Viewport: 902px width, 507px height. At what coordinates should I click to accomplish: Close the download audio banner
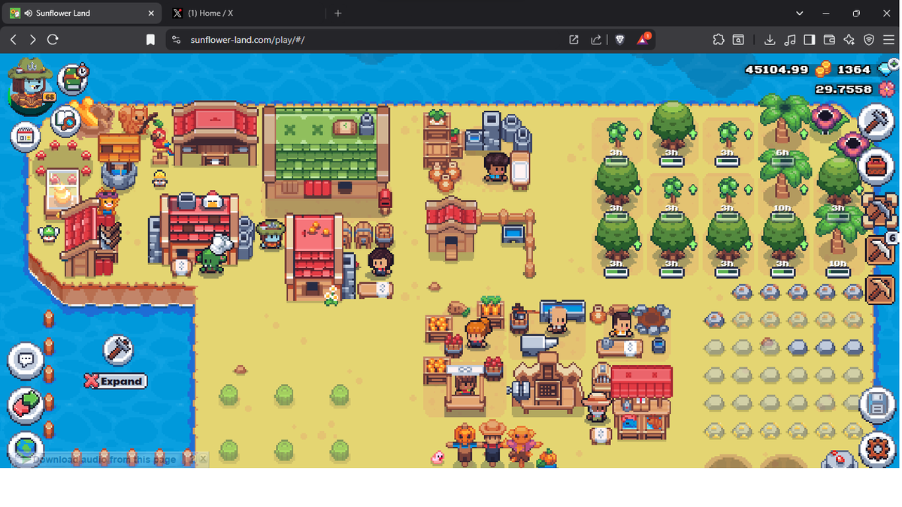[x=202, y=459]
